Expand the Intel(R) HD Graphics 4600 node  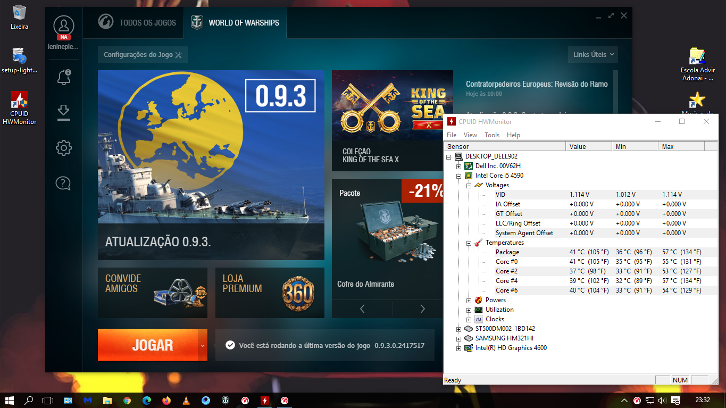click(459, 348)
